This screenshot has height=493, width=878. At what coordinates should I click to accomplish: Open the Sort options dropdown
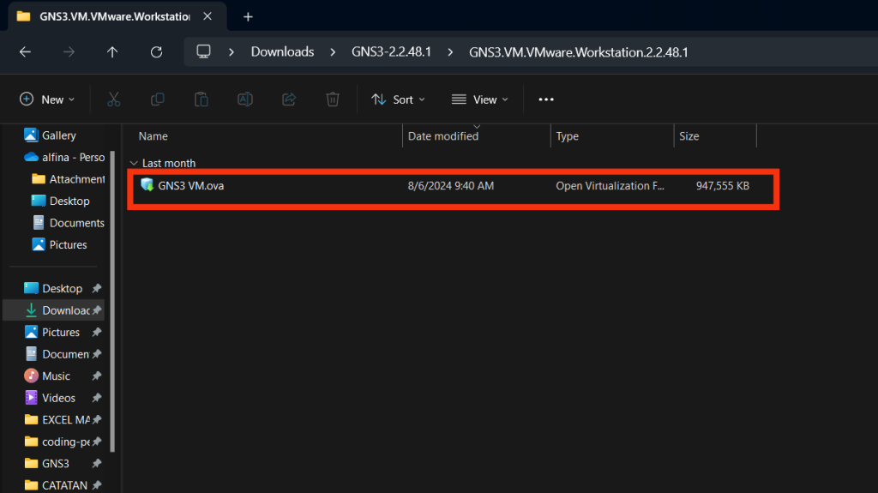point(398,99)
